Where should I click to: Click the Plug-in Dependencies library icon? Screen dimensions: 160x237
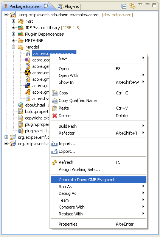[x=20, y=34]
